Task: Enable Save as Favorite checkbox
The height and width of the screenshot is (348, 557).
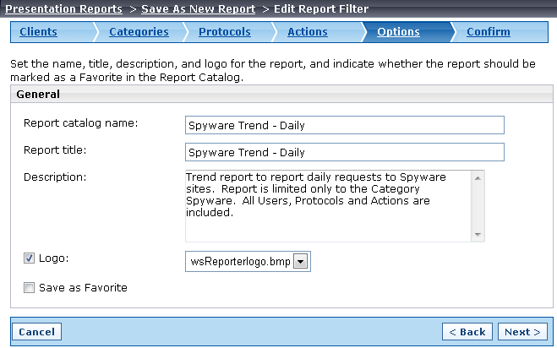Action: coord(29,287)
